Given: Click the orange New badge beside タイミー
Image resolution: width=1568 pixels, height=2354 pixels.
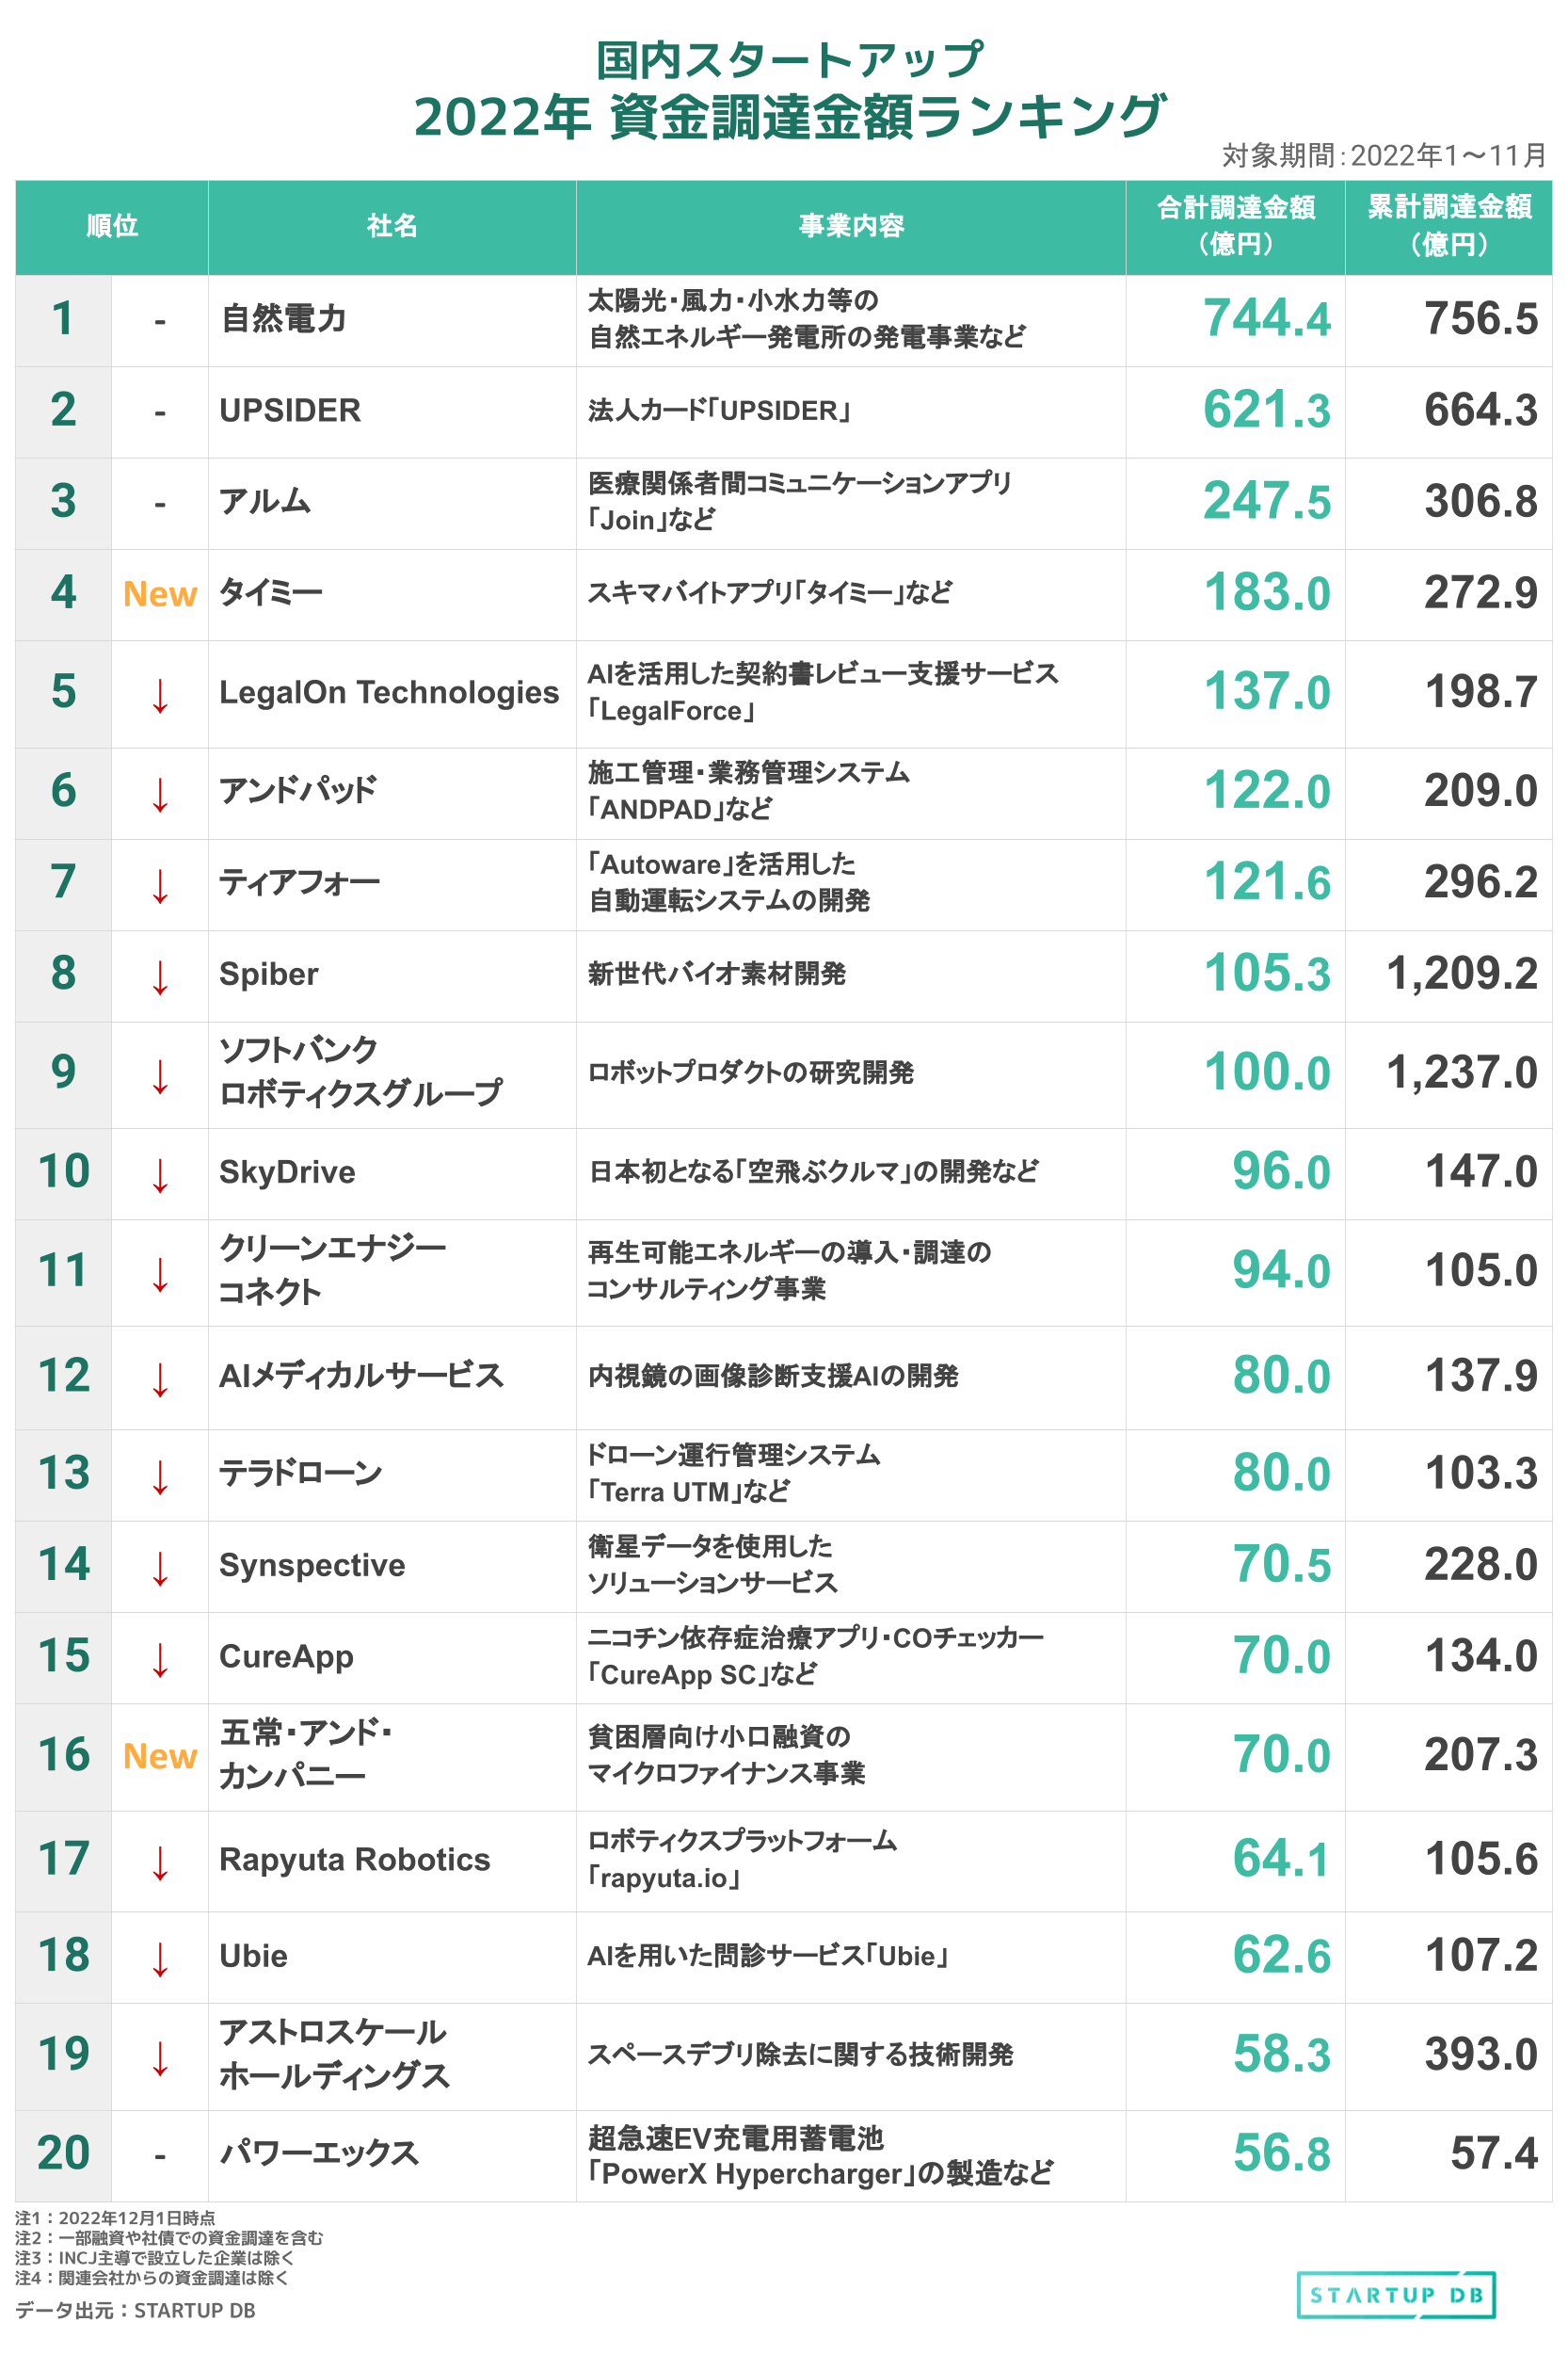Looking at the screenshot, I should tap(160, 594).
